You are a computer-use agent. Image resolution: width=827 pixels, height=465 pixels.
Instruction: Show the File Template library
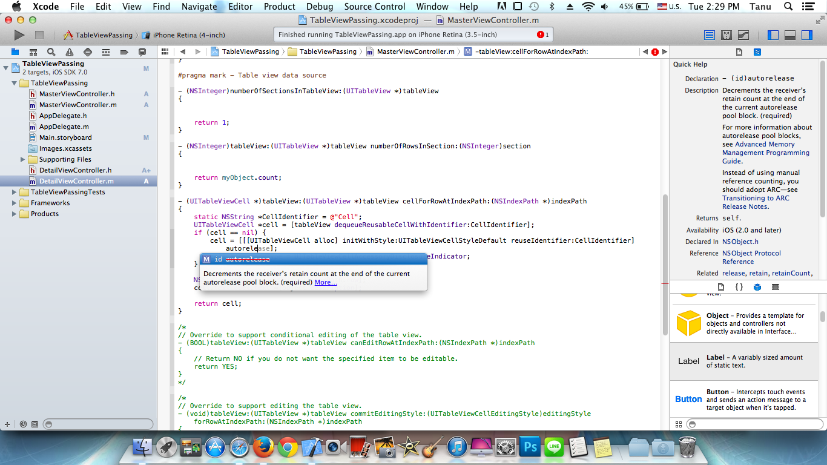(x=721, y=287)
